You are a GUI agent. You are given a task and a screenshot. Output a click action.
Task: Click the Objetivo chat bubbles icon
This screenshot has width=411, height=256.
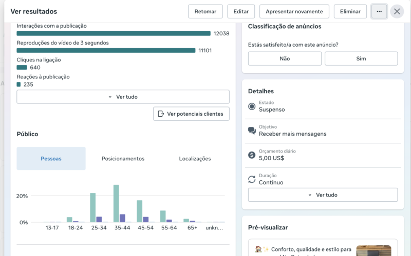click(x=252, y=131)
